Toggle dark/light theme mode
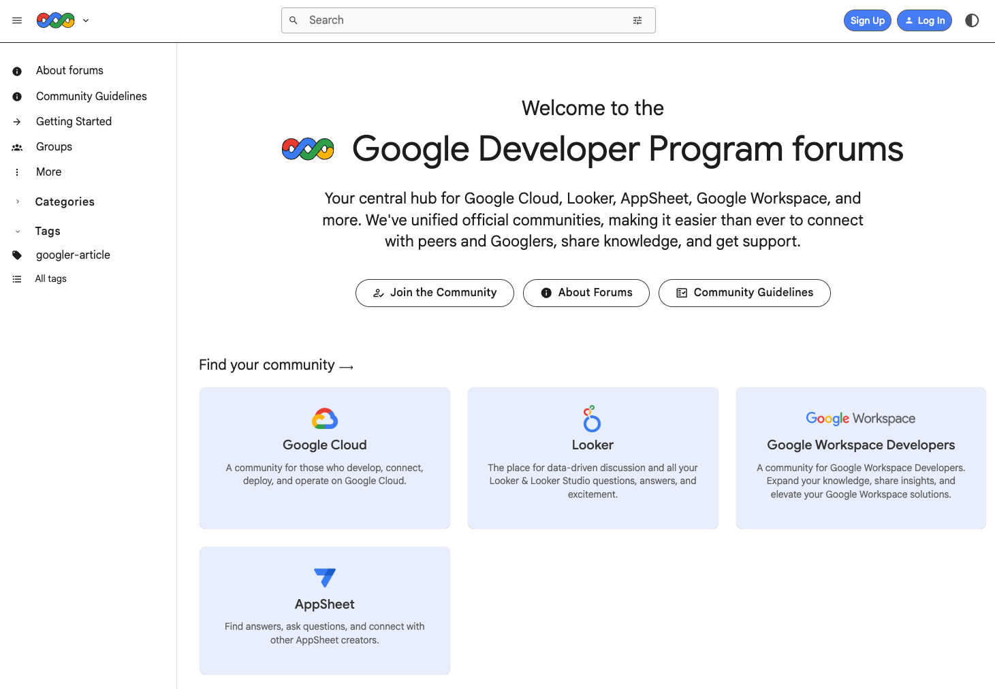The width and height of the screenshot is (995, 689). (x=972, y=20)
